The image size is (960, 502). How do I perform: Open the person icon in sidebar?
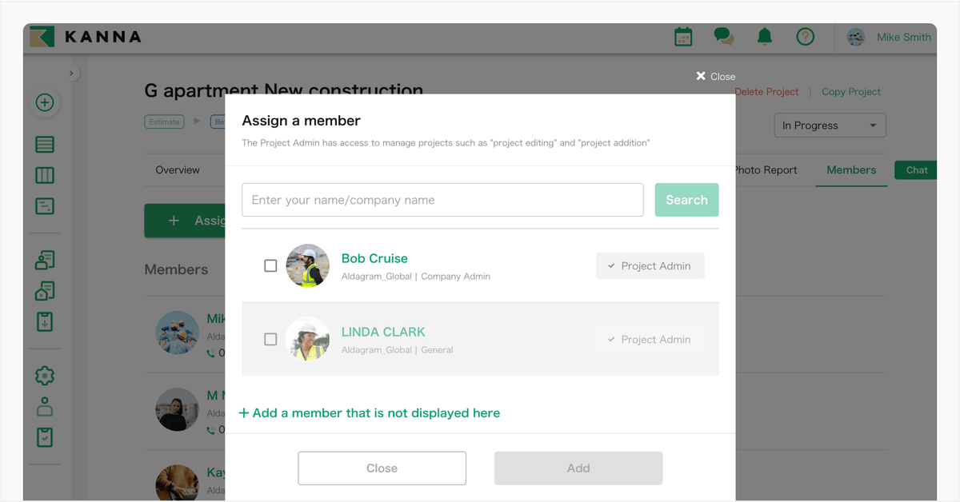[45, 406]
